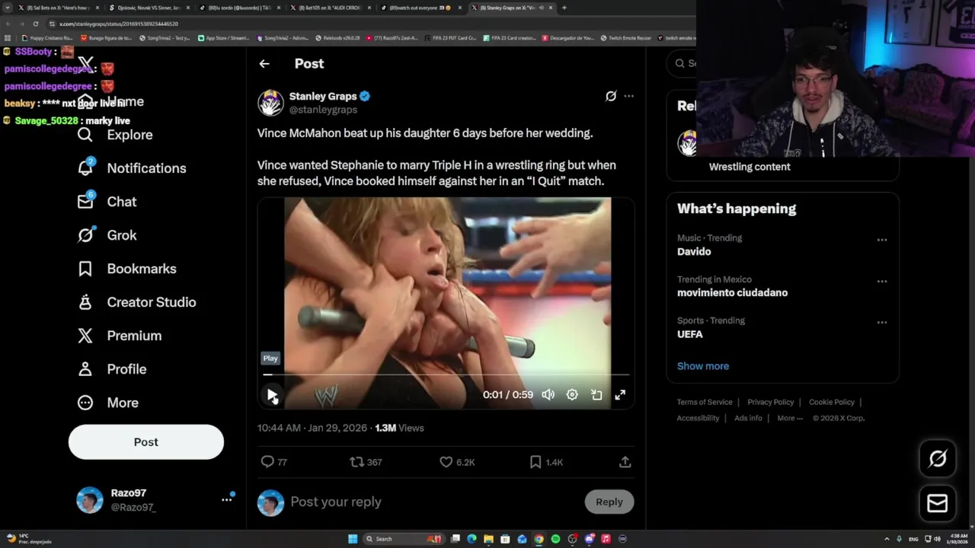Viewport: 975px width, 548px height.
Task: Bookmark the post showing 1.4K
Action: click(546, 462)
